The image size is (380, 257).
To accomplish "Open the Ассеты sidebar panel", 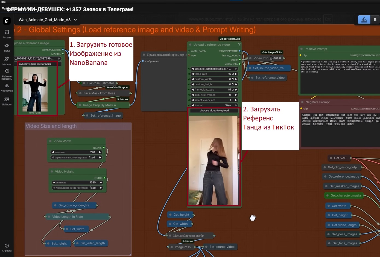I will click(7, 34).
